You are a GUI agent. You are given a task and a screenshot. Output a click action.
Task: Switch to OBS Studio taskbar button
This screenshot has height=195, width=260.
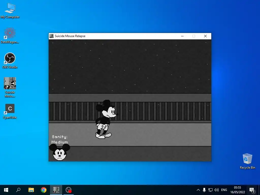69,190
